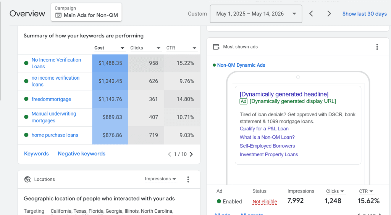
Task: Select the $1,488.35 cost cell
Action: click(x=110, y=63)
